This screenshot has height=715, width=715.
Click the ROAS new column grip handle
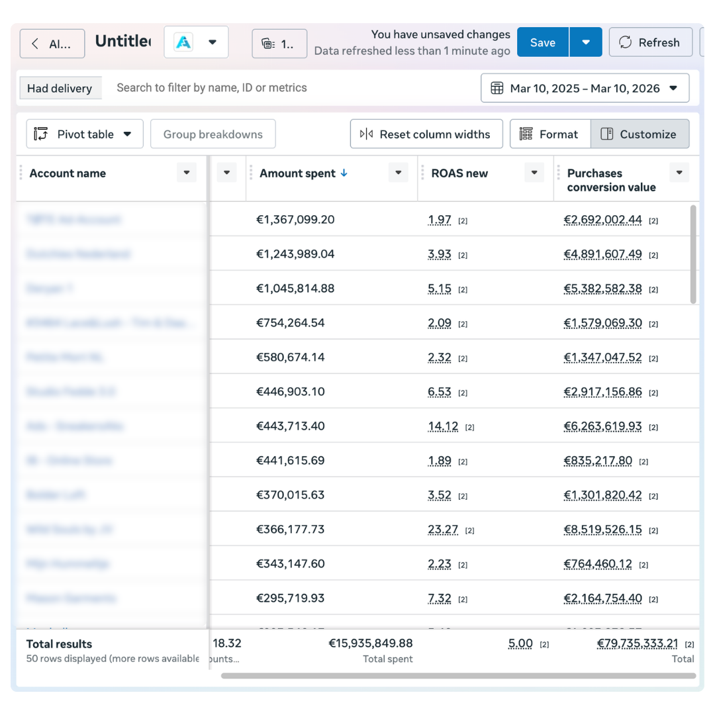click(423, 173)
